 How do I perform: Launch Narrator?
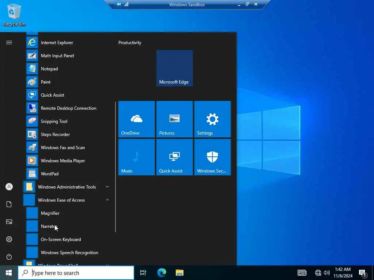tap(68, 226)
